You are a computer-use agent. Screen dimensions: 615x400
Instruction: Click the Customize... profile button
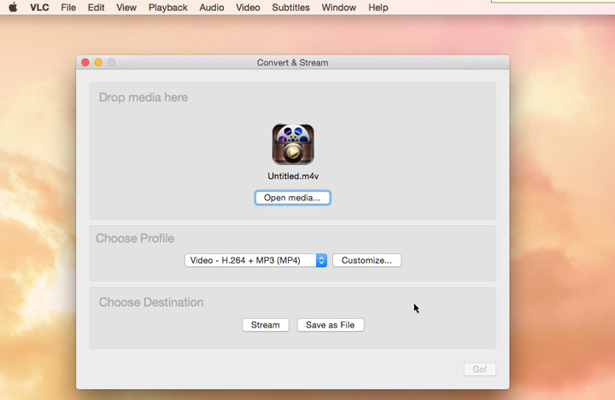pos(366,260)
